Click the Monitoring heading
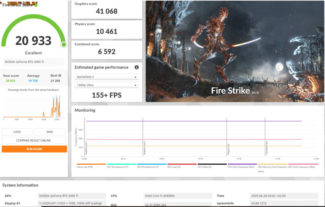 tap(85, 110)
